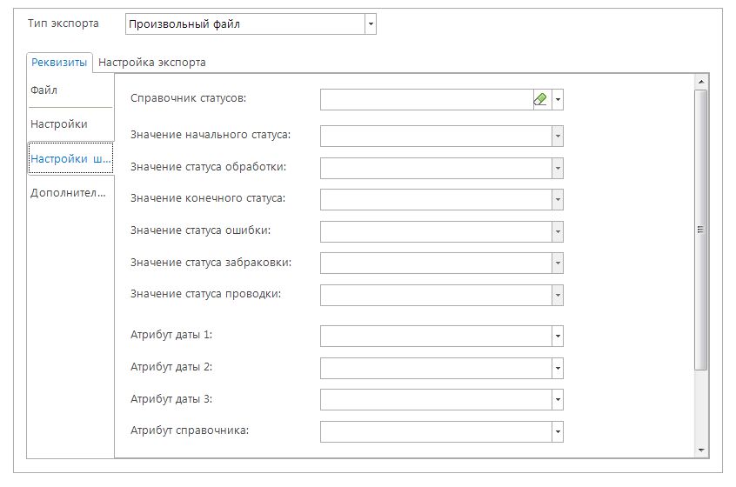736x487 pixels.
Task: Expand Значение статуса обработки dropdown
Action: click(x=558, y=168)
